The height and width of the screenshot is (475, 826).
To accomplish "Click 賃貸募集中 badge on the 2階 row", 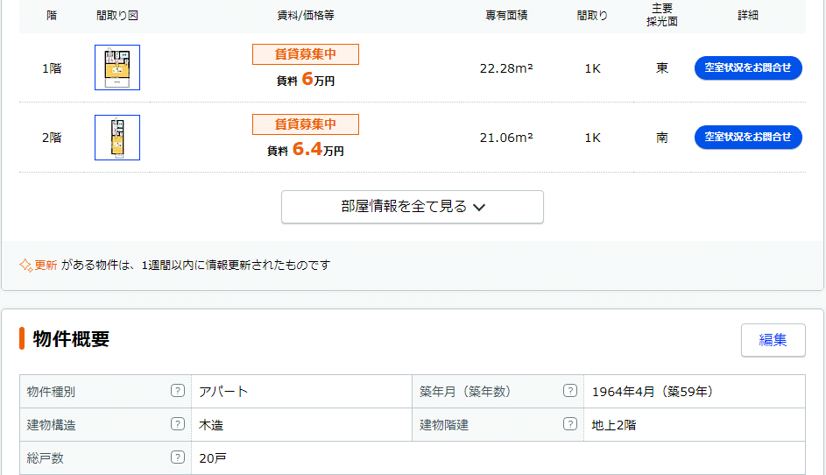I will tap(305, 124).
